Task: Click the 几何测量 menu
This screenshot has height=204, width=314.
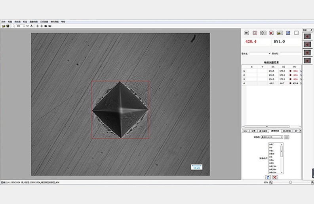Action: click(44, 22)
